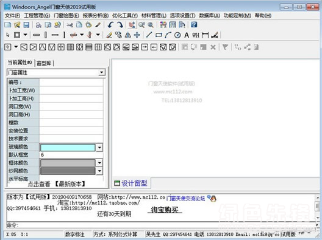Open the 文件(F) menu
322x240 pixels.
(x=12, y=16)
